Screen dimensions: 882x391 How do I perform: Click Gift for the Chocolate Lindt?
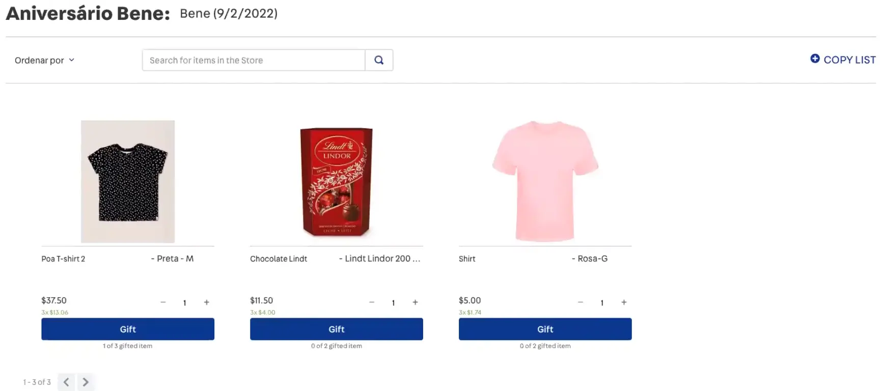(x=336, y=329)
